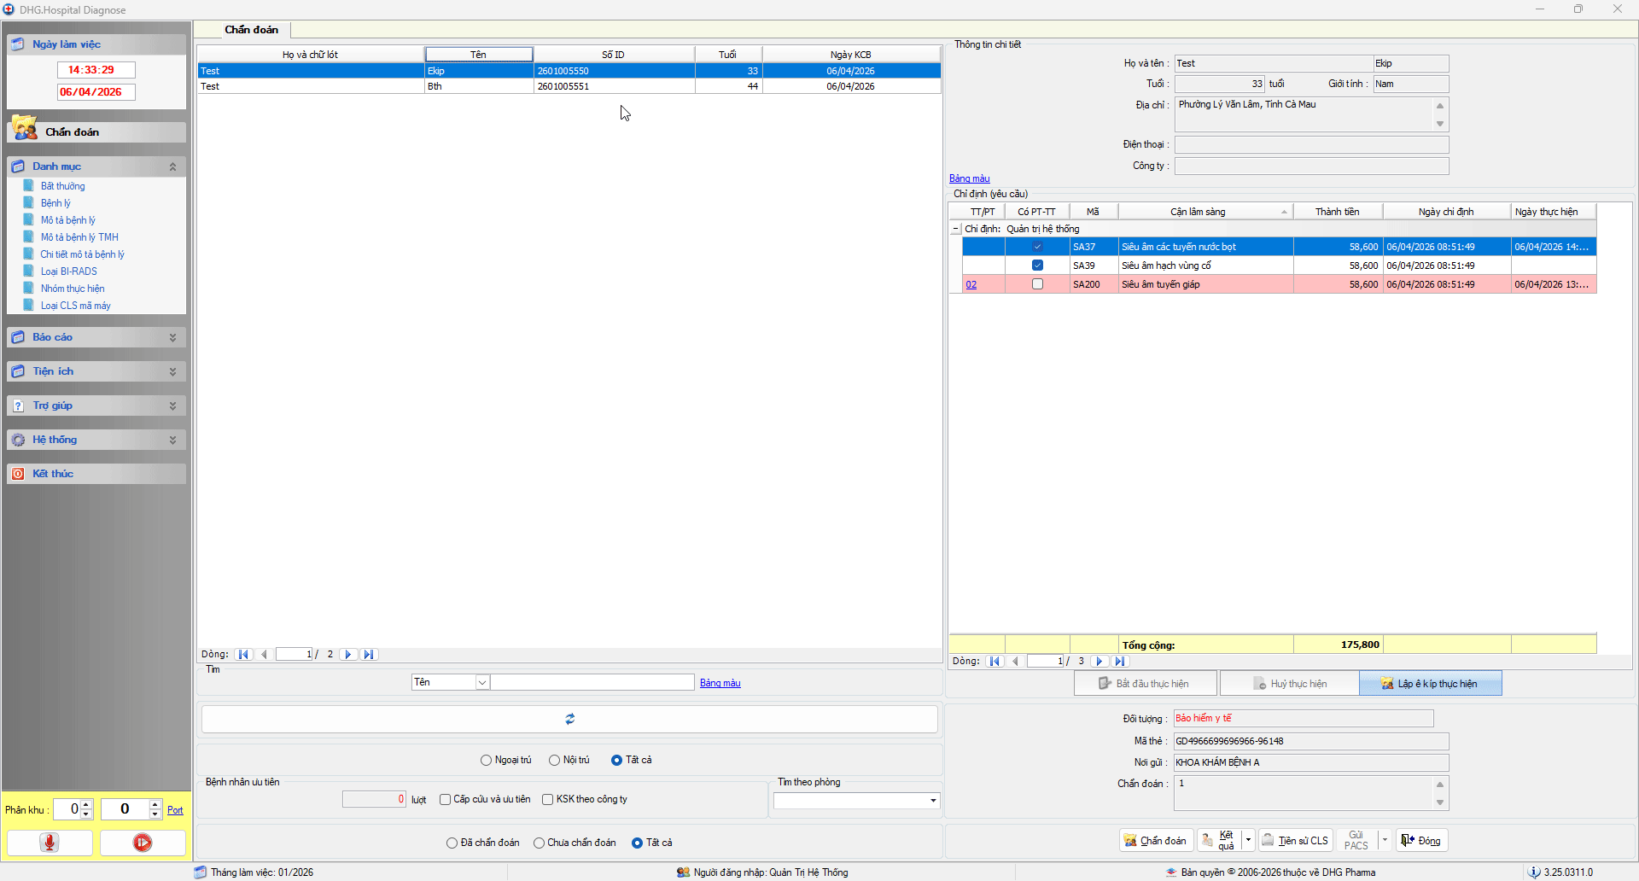Toggle checkbox for SA37 order row
Viewport: 1639px width, 881px height.
(1037, 247)
